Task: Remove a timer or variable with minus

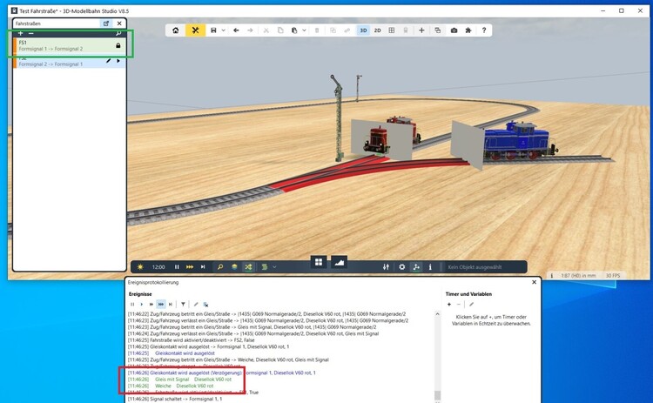Action: pos(459,305)
